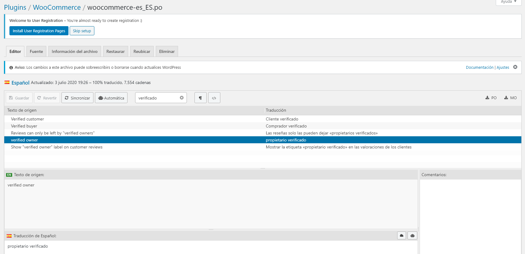Click the Guardar save button
This screenshot has width=525, height=254.
click(x=19, y=98)
